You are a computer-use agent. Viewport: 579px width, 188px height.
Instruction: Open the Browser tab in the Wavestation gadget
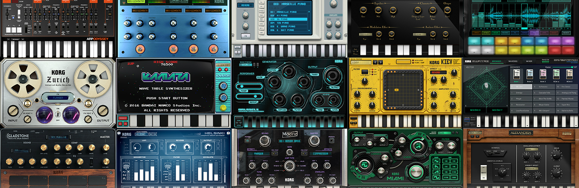click(496, 61)
